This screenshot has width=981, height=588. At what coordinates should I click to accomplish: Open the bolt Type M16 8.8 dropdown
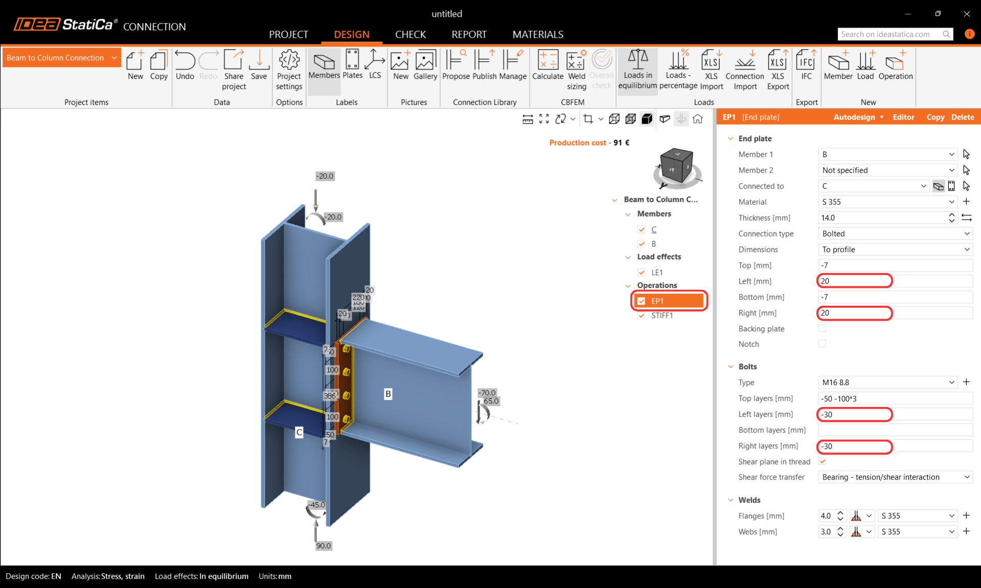pos(887,382)
